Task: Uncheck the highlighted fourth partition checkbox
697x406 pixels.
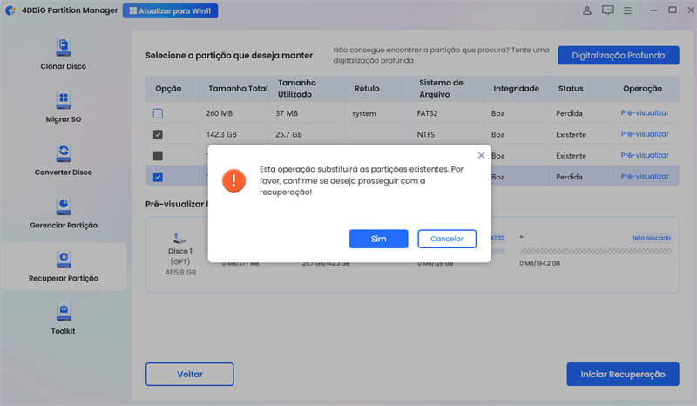Action: (x=158, y=177)
